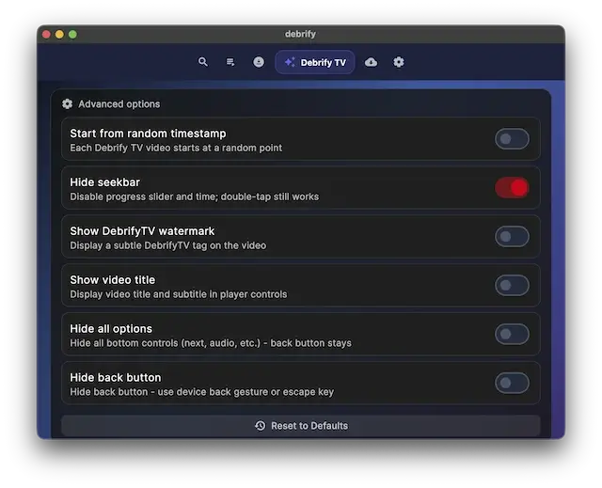Screen dimensions: 602x488
Task: Open the settings gear in top navigation
Action: pyautogui.click(x=399, y=62)
